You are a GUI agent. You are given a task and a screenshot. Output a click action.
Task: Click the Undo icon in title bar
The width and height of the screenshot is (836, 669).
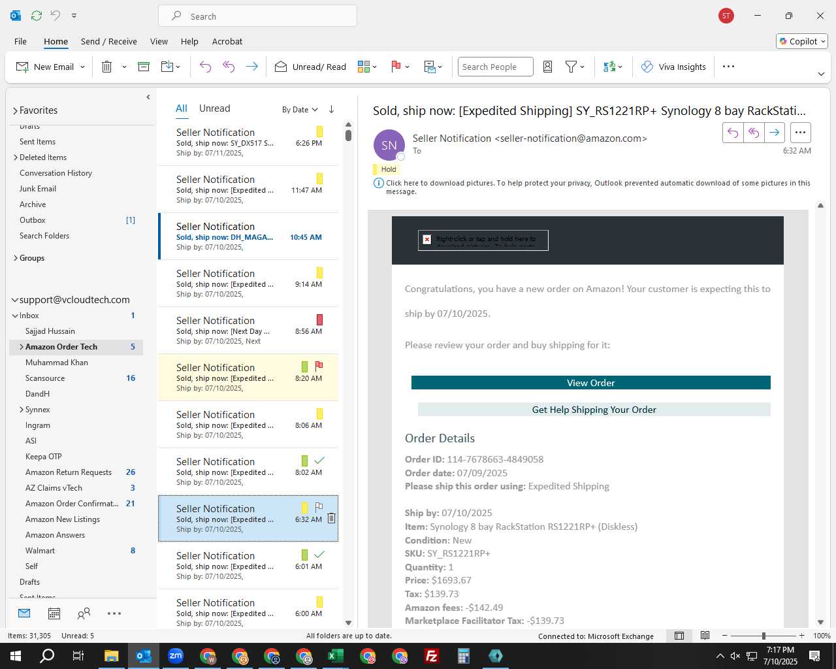(x=56, y=16)
